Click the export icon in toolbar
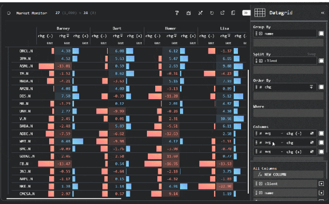 click(222, 13)
